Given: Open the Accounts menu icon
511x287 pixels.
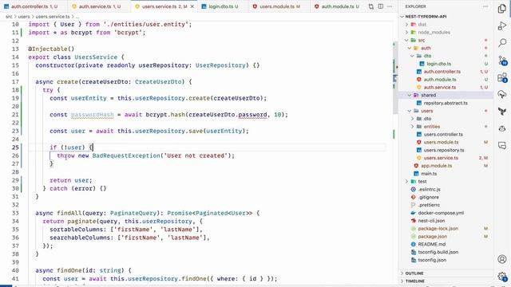Looking at the screenshot, I should [502, 259].
